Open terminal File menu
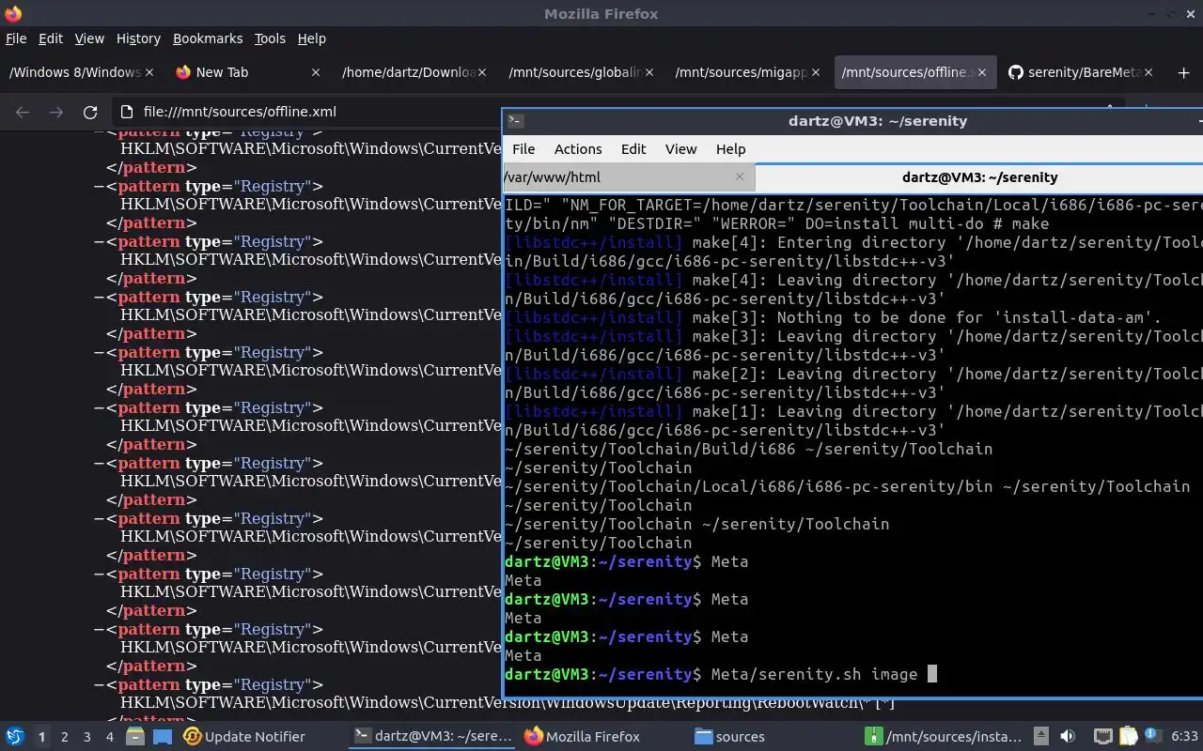Screen dimensions: 1203x751 click(523, 149)
